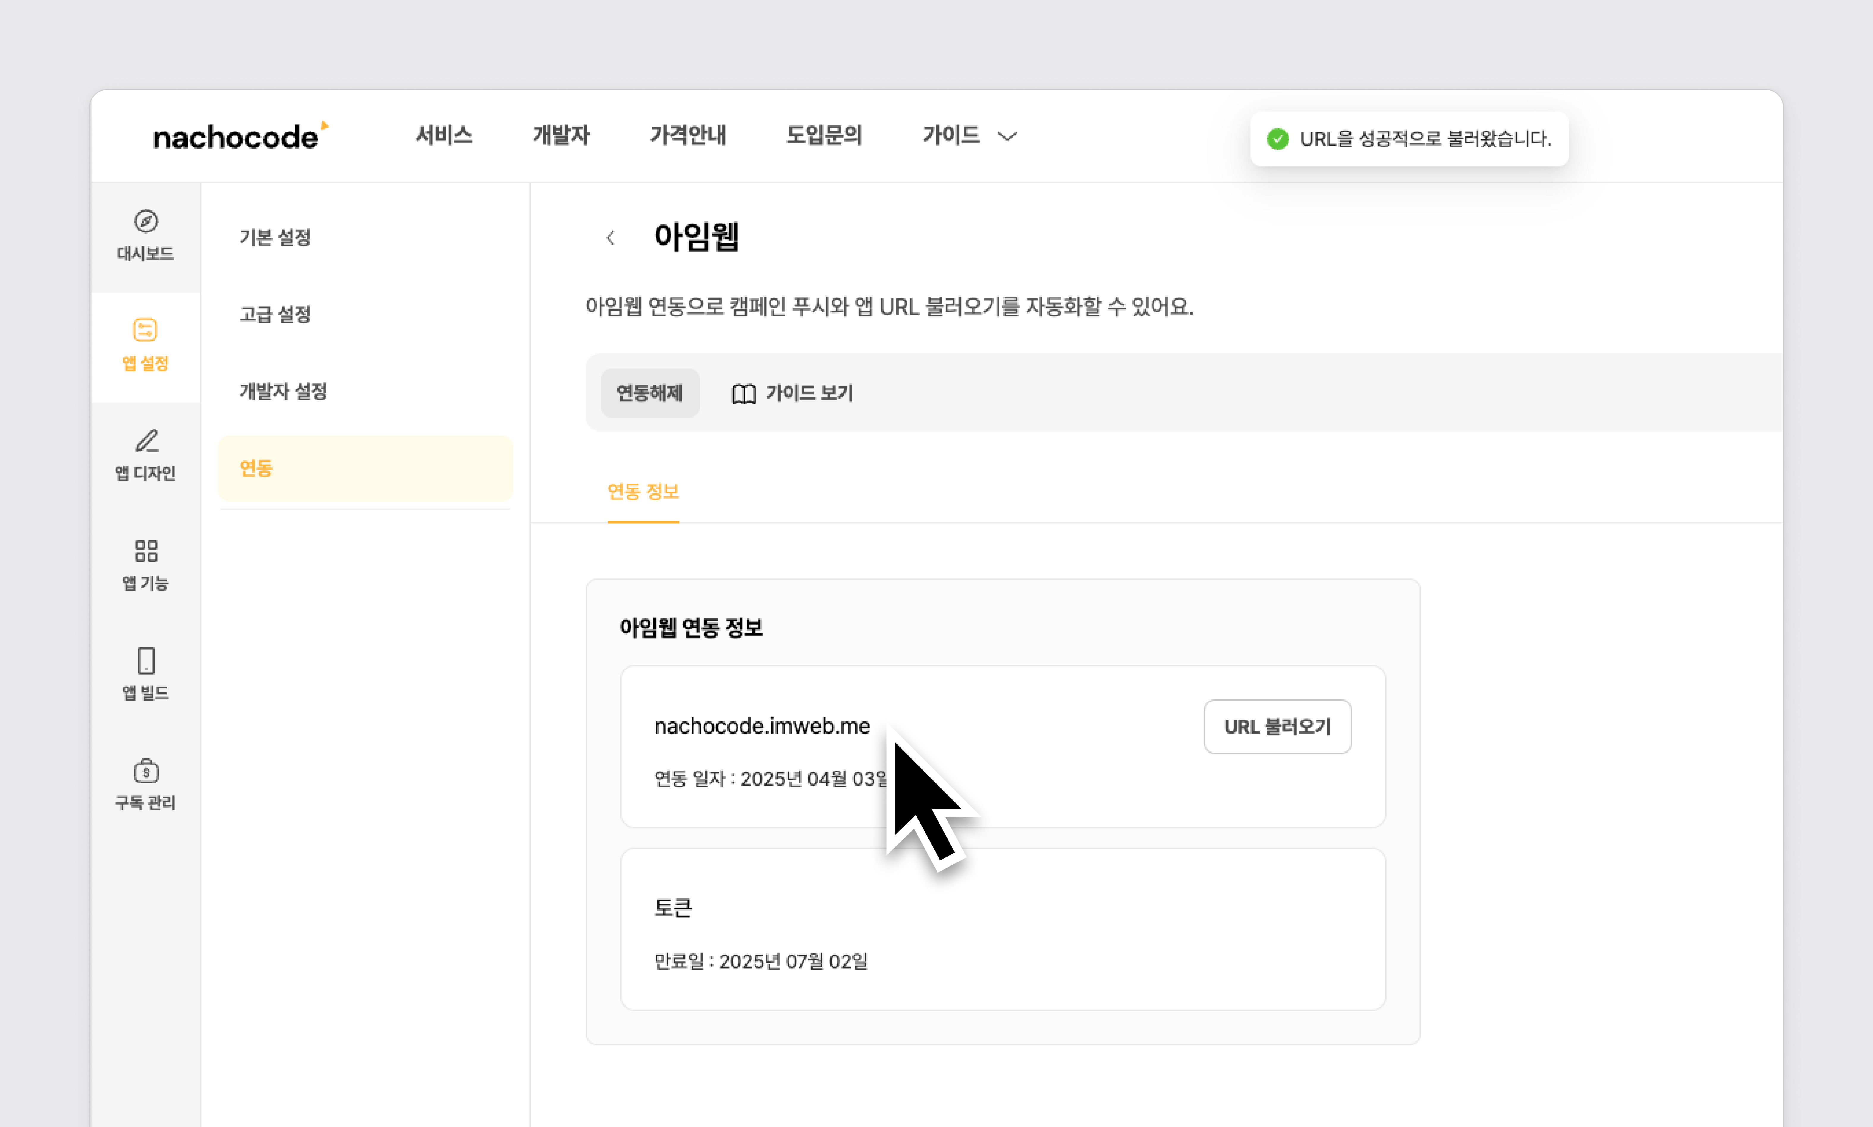Expand the 가이드 dropdown chevron
This screenshot has width=1873, height=1127.
tap(1007, 137)
